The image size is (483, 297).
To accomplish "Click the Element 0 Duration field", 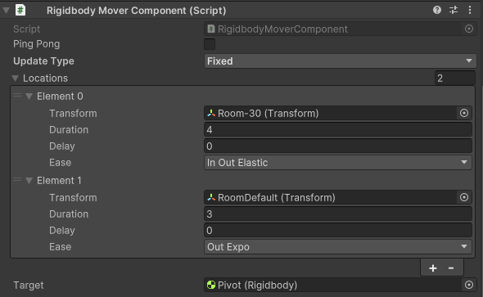I will (x=337, y=129).
